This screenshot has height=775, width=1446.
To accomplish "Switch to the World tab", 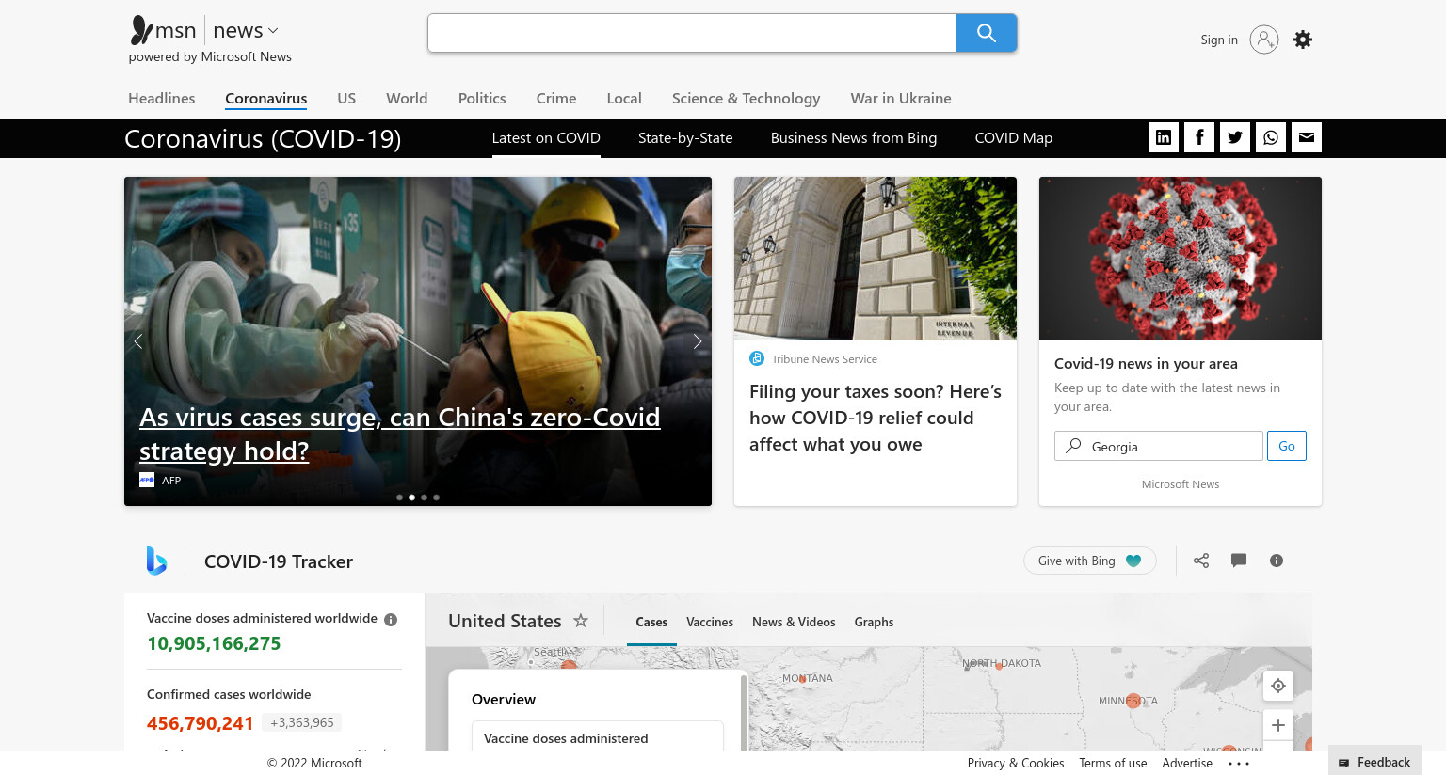I will [407, 98].
